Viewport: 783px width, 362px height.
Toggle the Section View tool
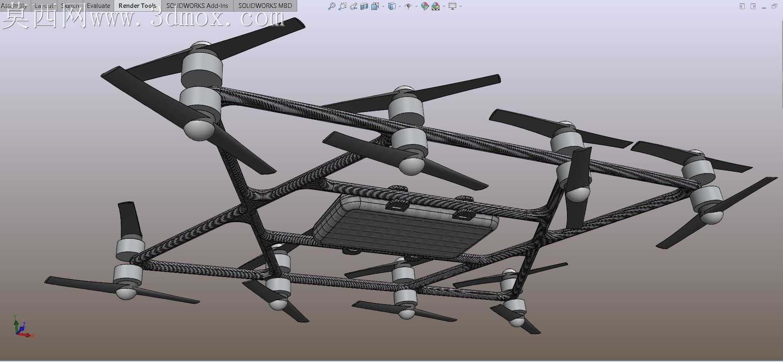pyautogui.click(x=364, y=6)
